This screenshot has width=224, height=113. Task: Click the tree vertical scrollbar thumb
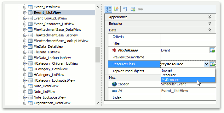tap(98, 55)
